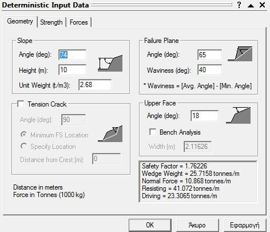Image resolution: width=270 pixels, height=232 pixels.
Task: Enable the Bench Analysis checkbox
Action: click(x=153, y=132)
